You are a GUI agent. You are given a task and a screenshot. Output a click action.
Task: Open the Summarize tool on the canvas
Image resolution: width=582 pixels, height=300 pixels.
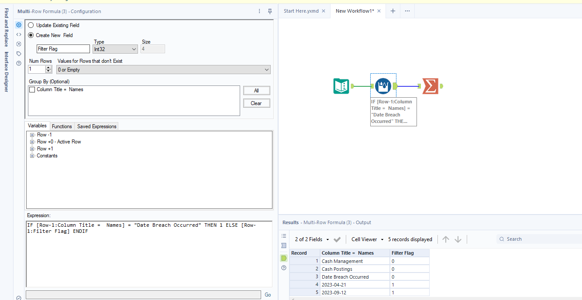(x=430, y=86)
